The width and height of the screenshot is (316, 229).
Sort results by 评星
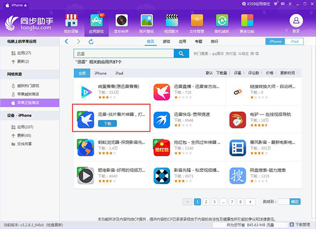239,73
